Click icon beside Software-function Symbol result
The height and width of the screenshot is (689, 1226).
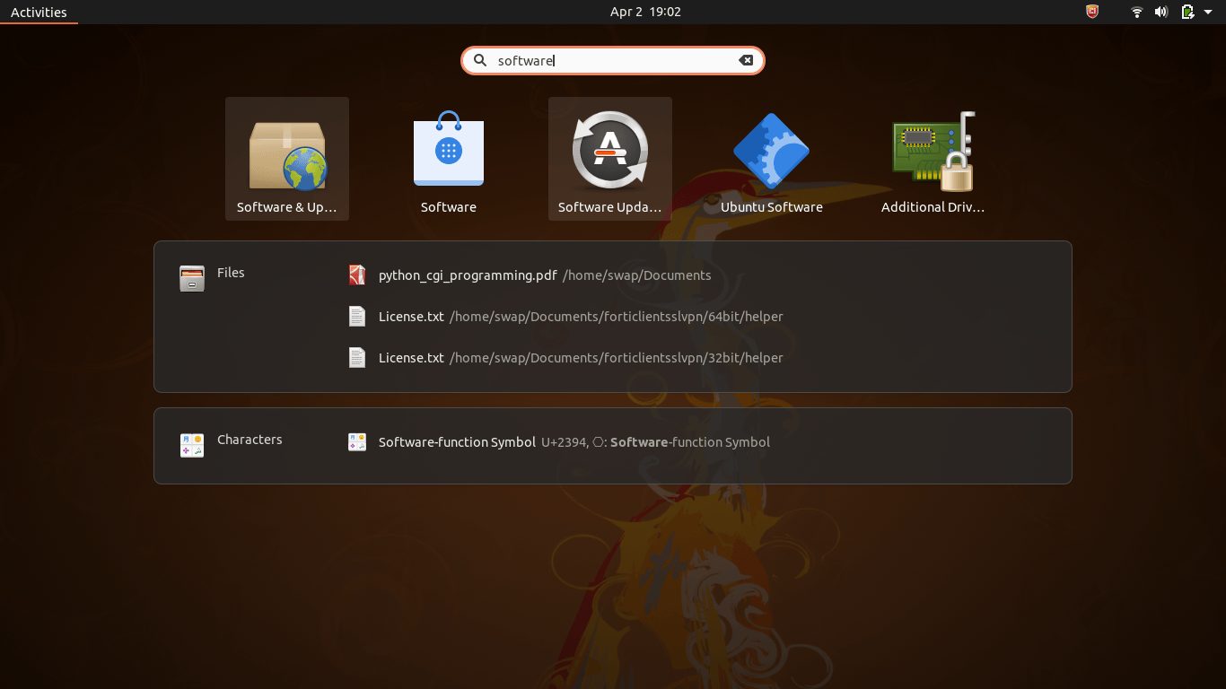357,442
